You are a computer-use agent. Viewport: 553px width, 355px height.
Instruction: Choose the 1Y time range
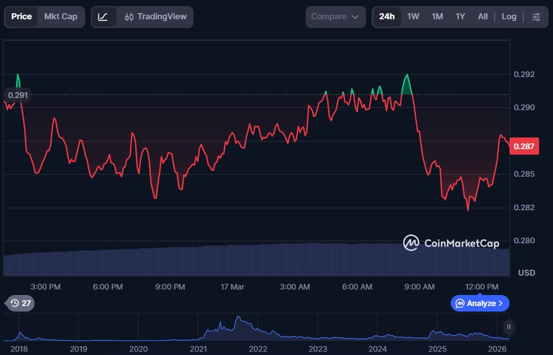[460, 17]
